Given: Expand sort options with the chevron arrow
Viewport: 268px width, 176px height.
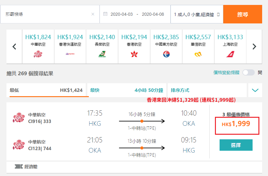Looking at the screenshot, I should click(255, 90).
